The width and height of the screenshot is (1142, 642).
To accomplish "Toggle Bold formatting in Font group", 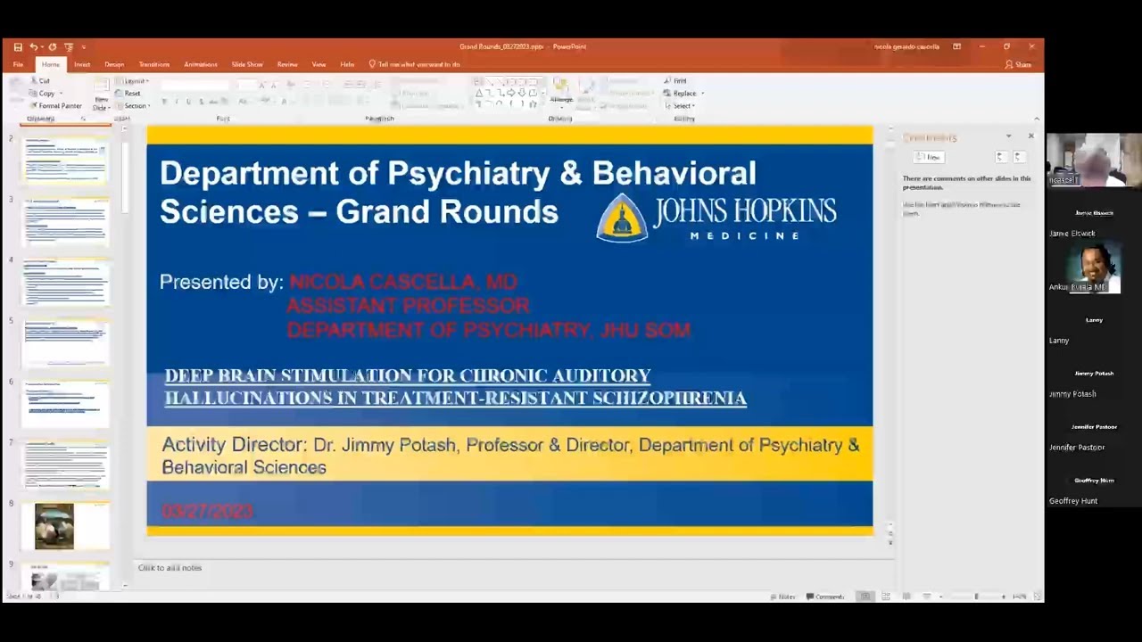I will pos(164,102).
